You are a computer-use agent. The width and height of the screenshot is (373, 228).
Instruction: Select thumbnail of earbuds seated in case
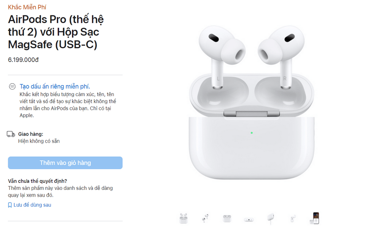227,218
